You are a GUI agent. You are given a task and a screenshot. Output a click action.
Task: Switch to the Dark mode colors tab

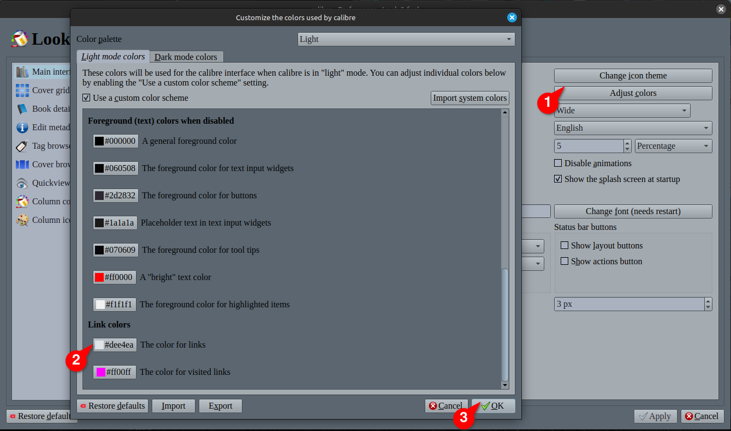(186, 57)
